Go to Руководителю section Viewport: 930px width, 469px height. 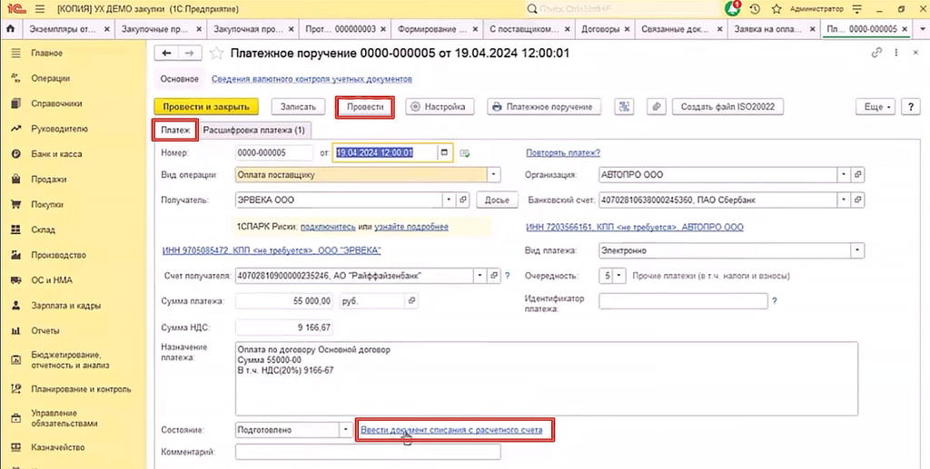click(x=59, y=129)
